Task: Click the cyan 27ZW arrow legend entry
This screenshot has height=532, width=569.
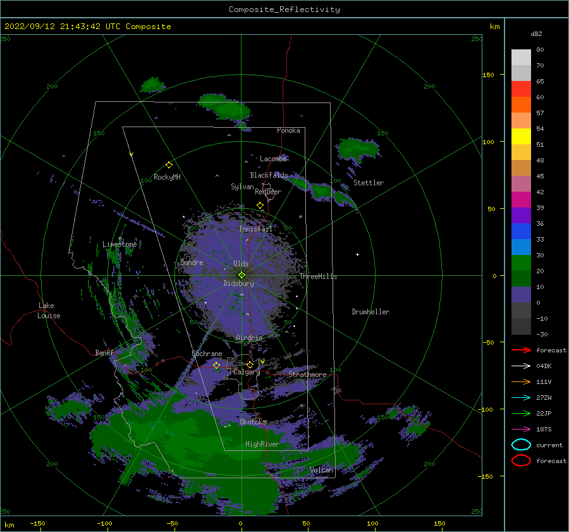Action: point(521,398)
